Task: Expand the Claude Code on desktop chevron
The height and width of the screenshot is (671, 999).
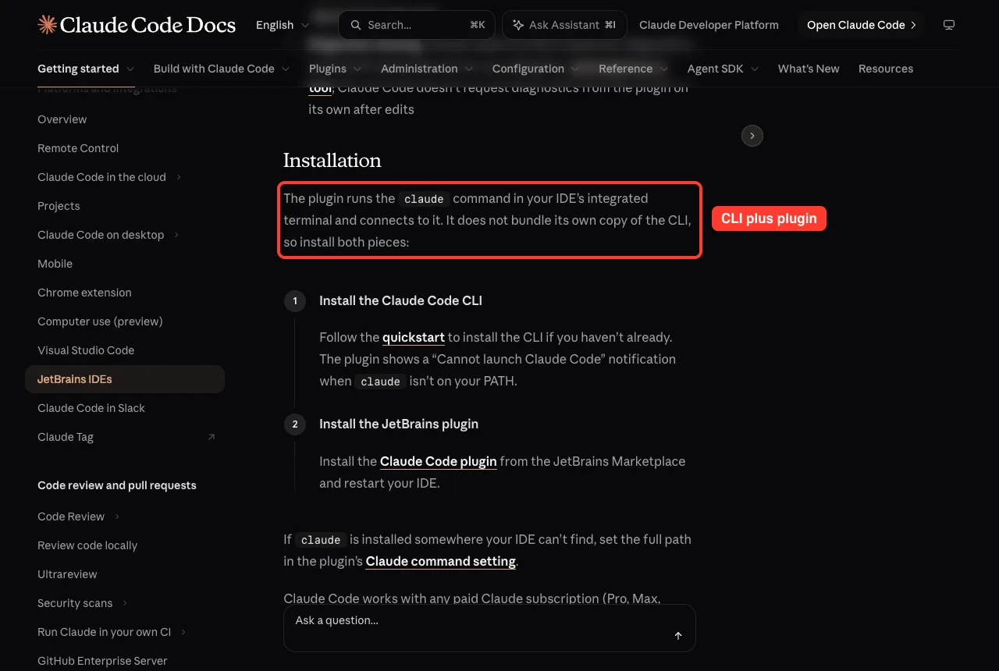Action: 176,235
